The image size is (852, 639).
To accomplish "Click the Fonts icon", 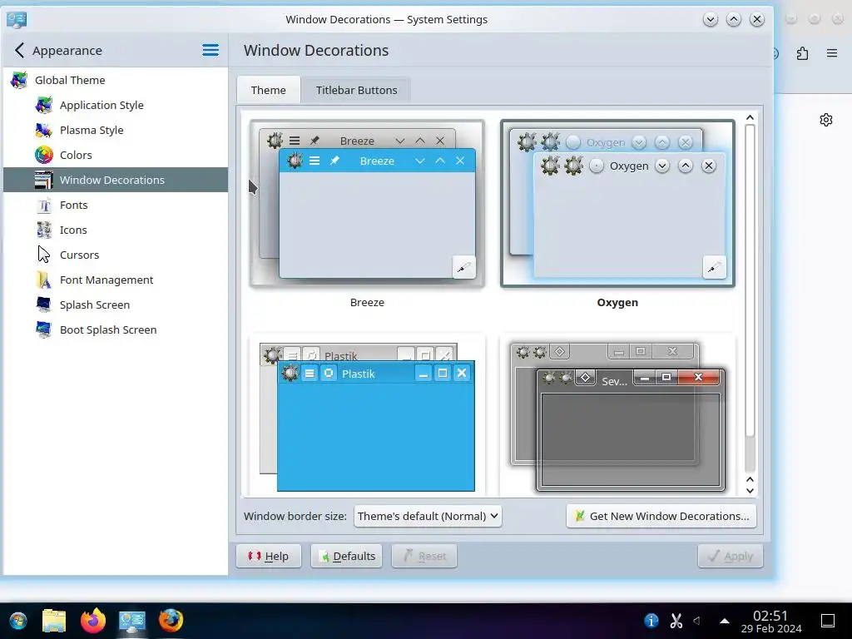I will point(43,205).
